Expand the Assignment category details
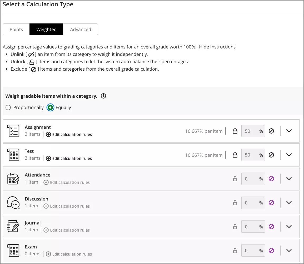The height and width of the screenshot is (264, 304). click(289, 131)
